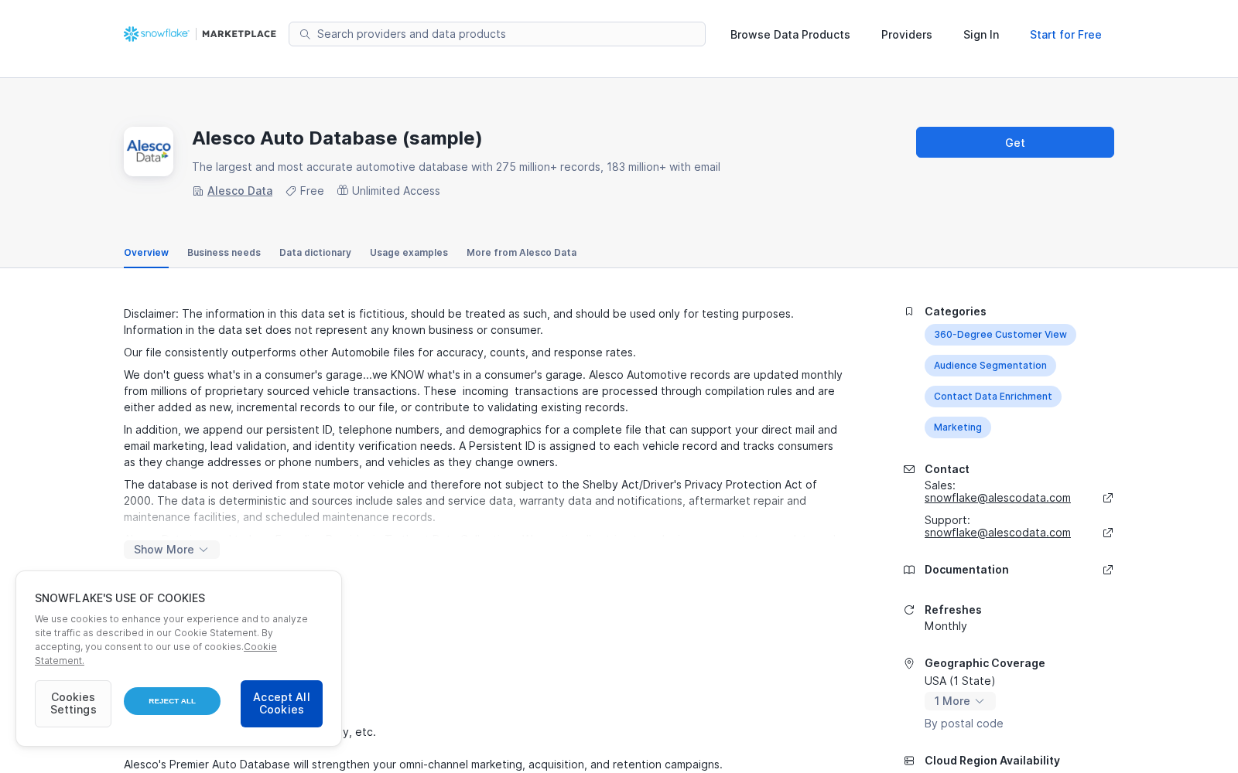Click the Support snowflake@alescodata.com email link
1238x773 pixels.
[x=997, y=533]
